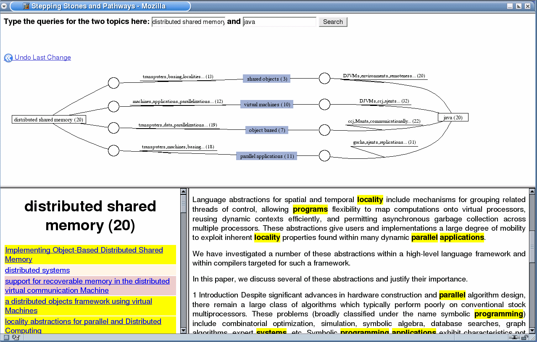This screenshot has height=342, width=537.
Task: Click the Undo Last Change link
Action: click(42, 58)
